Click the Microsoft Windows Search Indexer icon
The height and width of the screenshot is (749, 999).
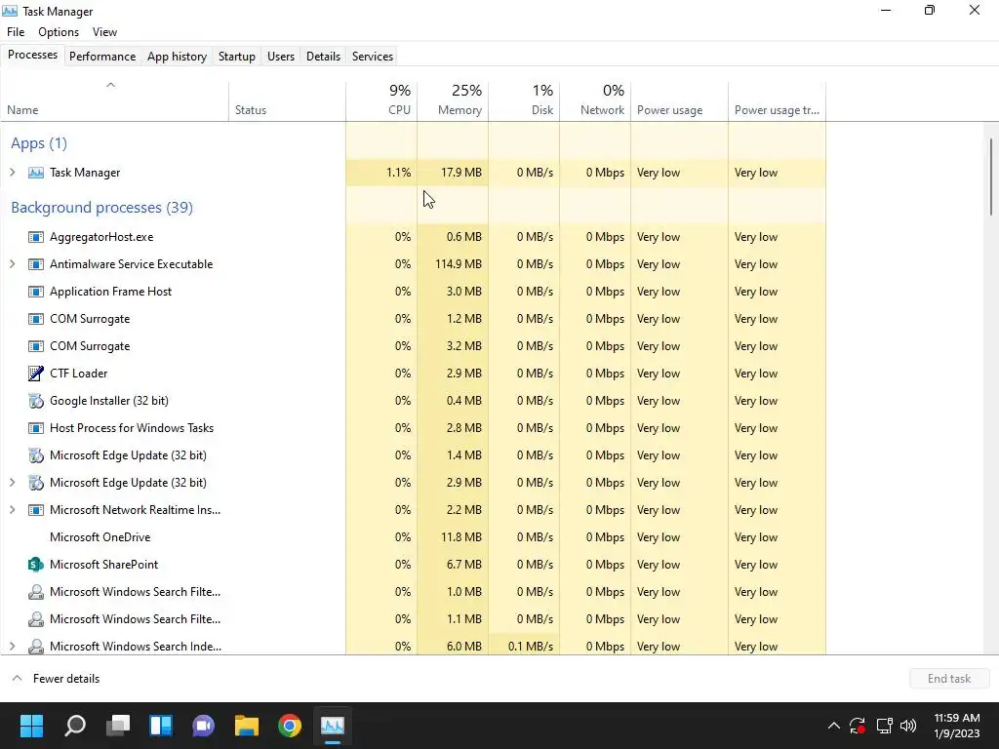click(36, 647)
